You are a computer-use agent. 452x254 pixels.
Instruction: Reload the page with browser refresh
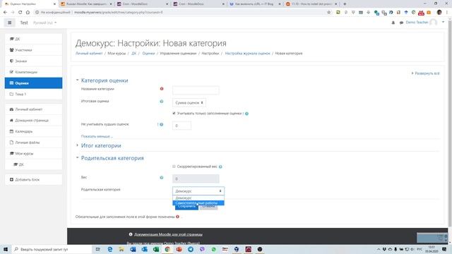[x=20, y=13]
